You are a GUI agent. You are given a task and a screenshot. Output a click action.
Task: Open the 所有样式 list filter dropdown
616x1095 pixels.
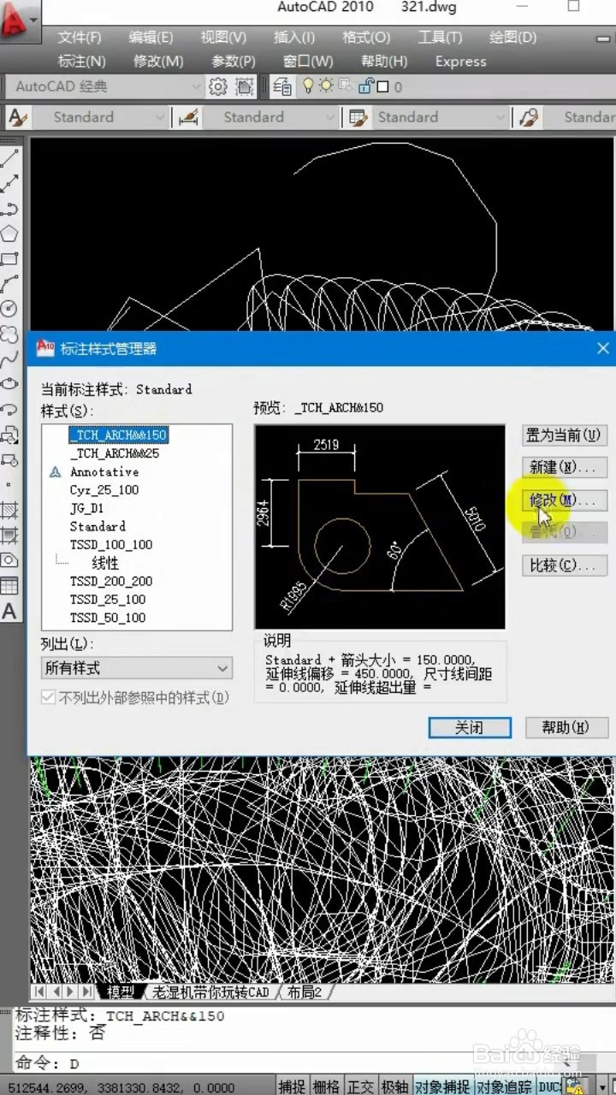(x=137, y=668)
